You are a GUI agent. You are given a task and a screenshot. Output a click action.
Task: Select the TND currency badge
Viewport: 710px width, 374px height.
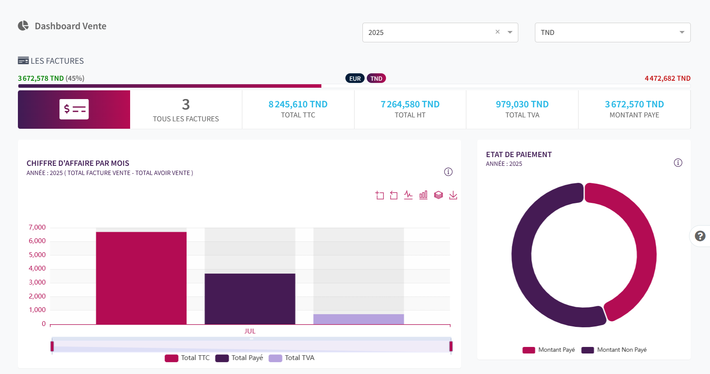point(376,79)
